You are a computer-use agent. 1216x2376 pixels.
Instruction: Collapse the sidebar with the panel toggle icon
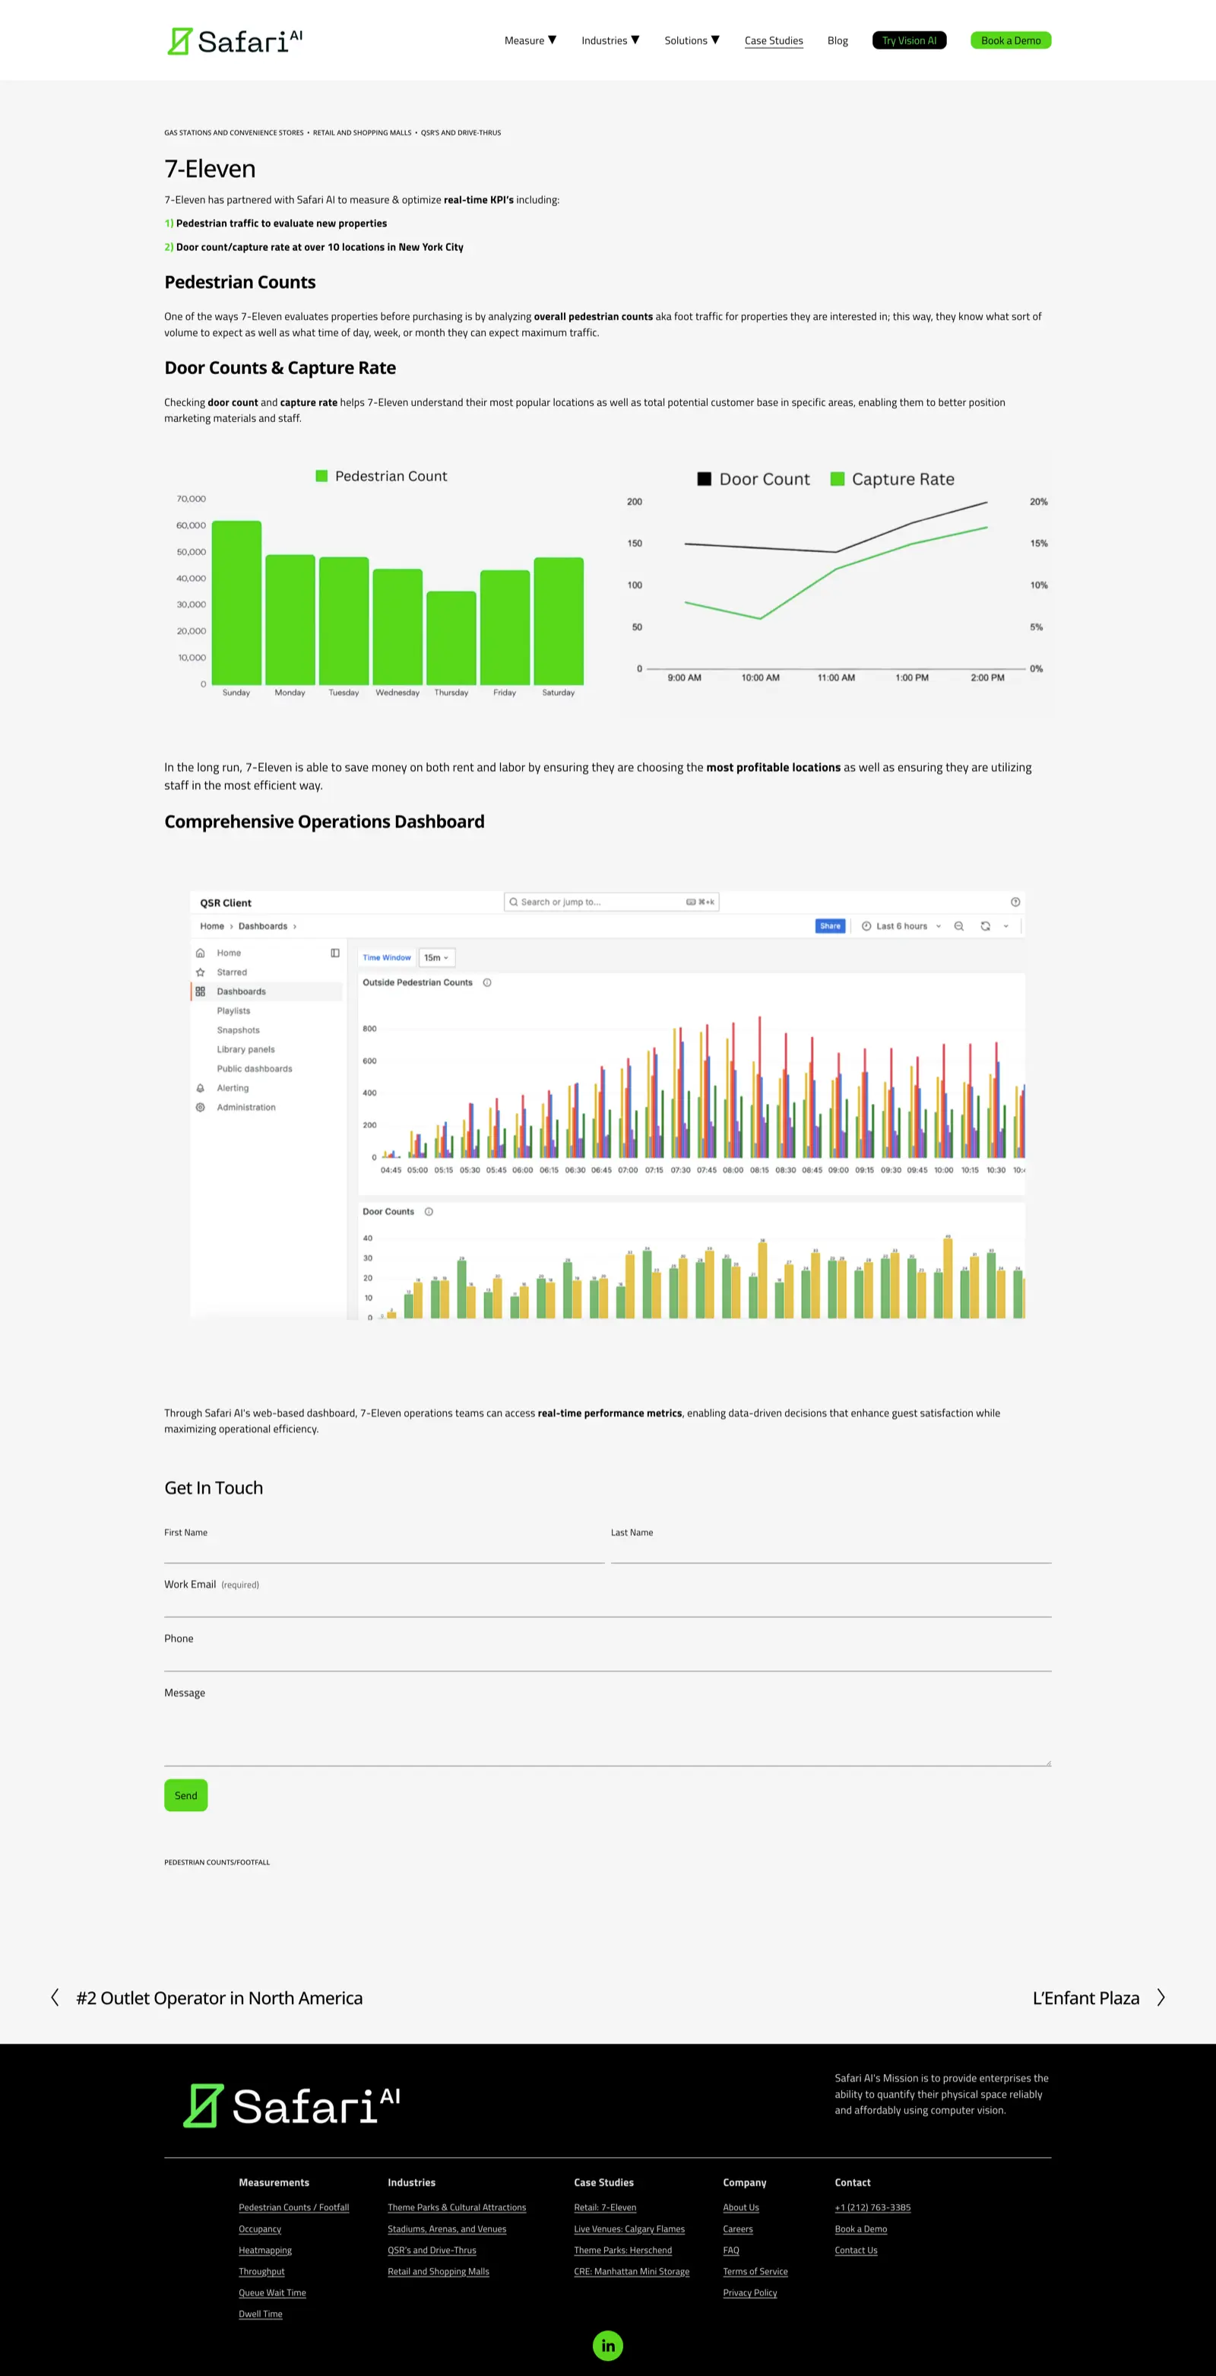coord(336,953)
